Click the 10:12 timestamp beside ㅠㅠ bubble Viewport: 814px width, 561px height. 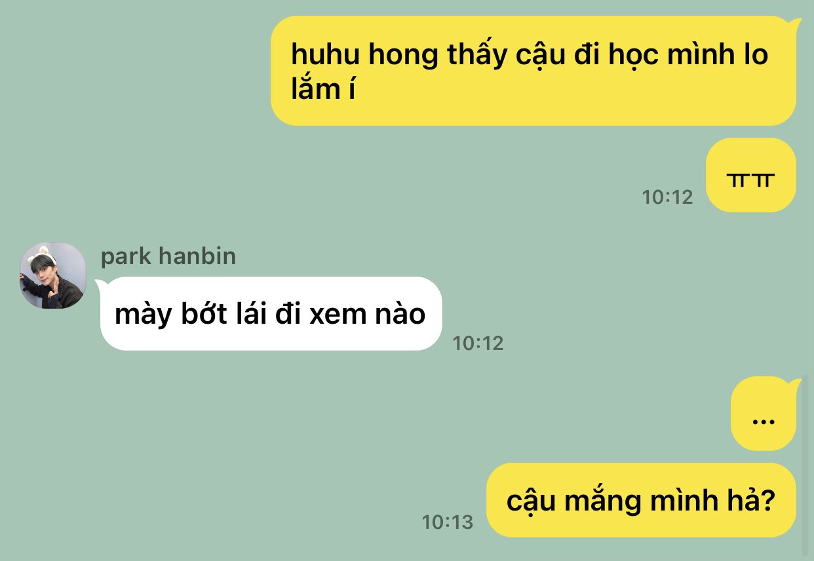pos(667,197)
